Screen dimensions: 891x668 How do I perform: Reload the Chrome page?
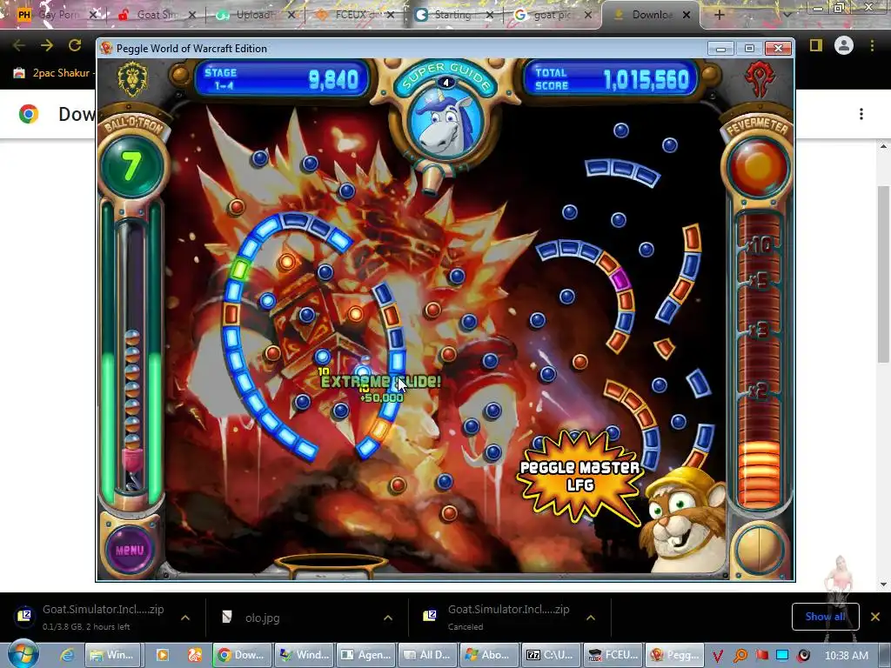pyautogui.click(x=75, y=45)
